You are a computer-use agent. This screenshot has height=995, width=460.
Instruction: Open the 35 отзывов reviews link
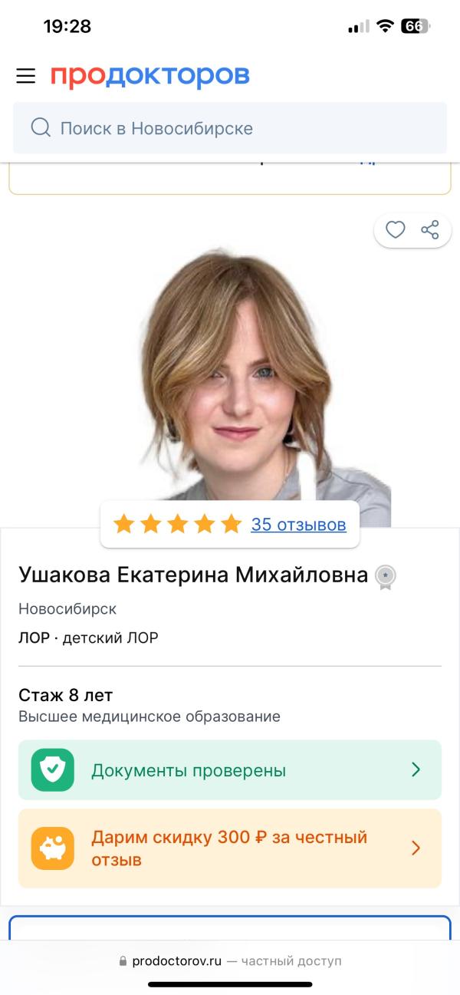point(299,525)
